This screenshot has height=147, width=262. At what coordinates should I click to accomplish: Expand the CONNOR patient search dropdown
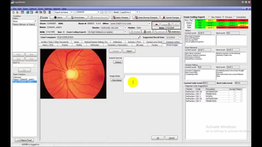(98, 12)
